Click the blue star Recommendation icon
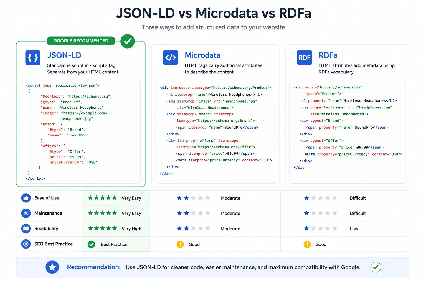426x284 pixels. click(x=52, y=267)
